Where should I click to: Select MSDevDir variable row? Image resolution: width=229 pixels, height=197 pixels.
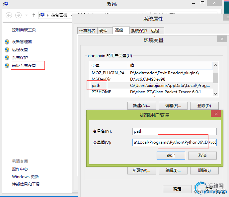[x=151, y=79]
